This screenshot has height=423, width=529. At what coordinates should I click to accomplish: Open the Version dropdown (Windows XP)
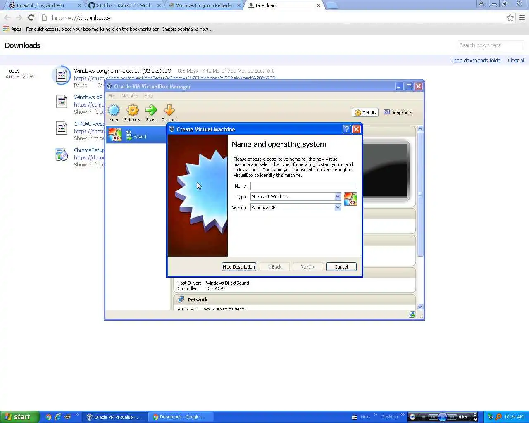click(x=338, y=207)
